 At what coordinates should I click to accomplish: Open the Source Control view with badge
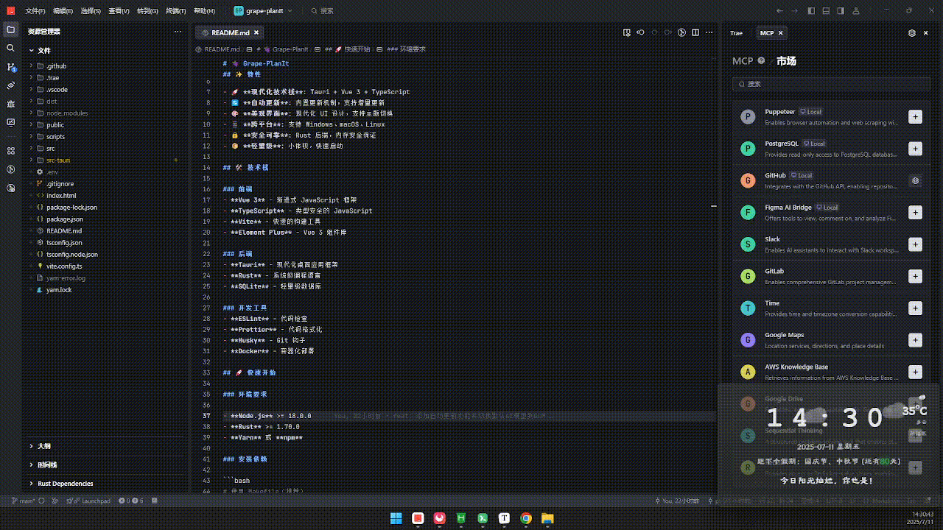click(10, 66)
